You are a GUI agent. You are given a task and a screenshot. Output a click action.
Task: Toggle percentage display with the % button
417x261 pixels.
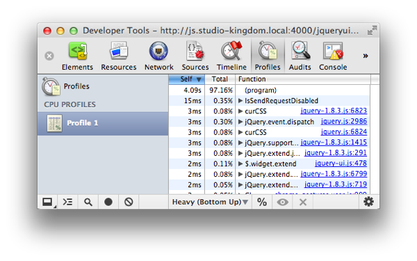[262, 202]
